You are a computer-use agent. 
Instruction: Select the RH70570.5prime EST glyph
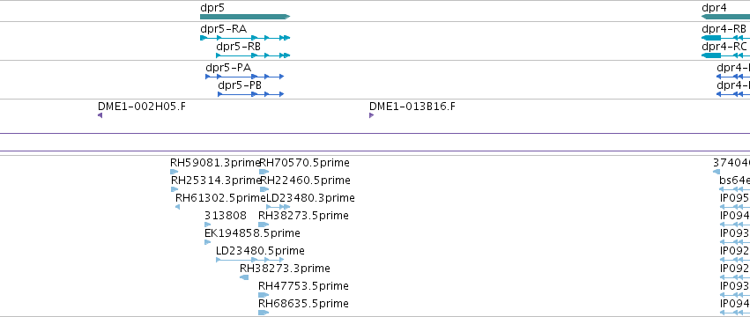click(x=264, y=172)
